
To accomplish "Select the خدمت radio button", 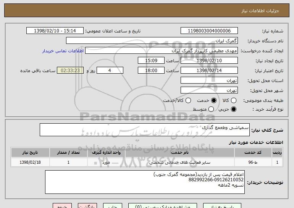I will click(214, 100).
